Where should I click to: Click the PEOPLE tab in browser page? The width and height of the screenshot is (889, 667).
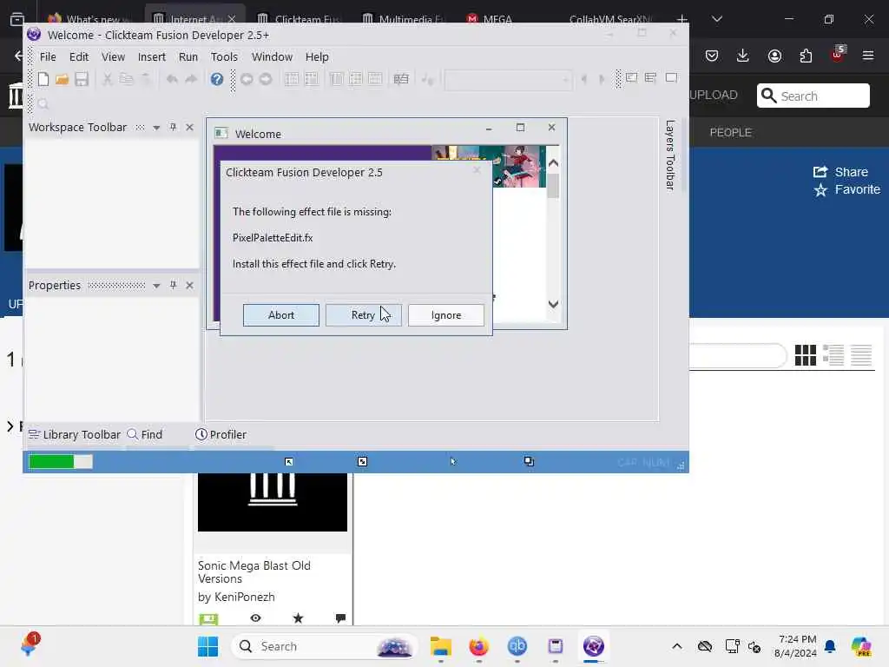point(731,132)
